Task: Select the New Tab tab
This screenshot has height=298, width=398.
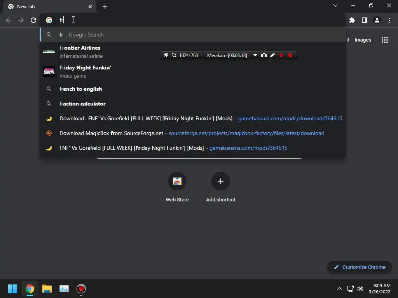Action: 50,7
